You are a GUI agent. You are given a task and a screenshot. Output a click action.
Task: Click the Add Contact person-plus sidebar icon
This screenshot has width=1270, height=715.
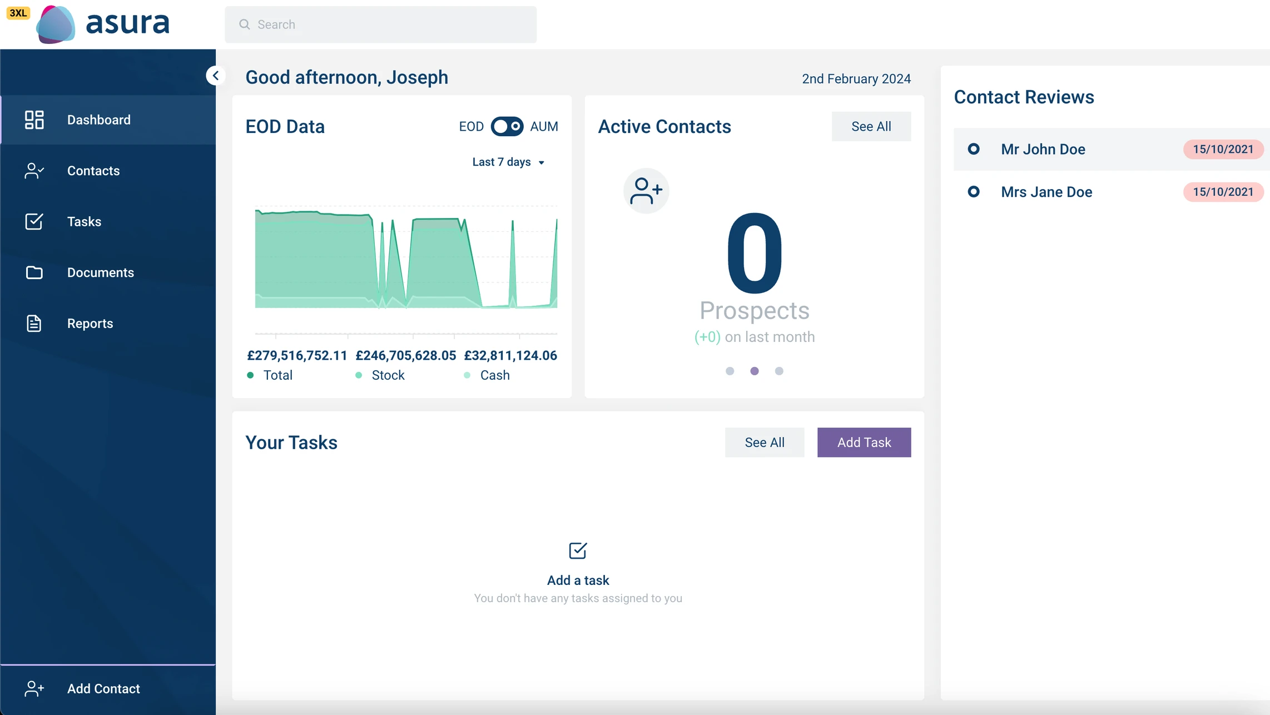[x=34, y=688]
